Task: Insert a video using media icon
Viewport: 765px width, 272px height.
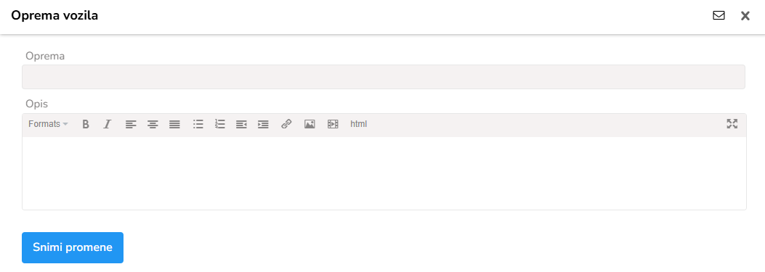Action: point(333,124)
